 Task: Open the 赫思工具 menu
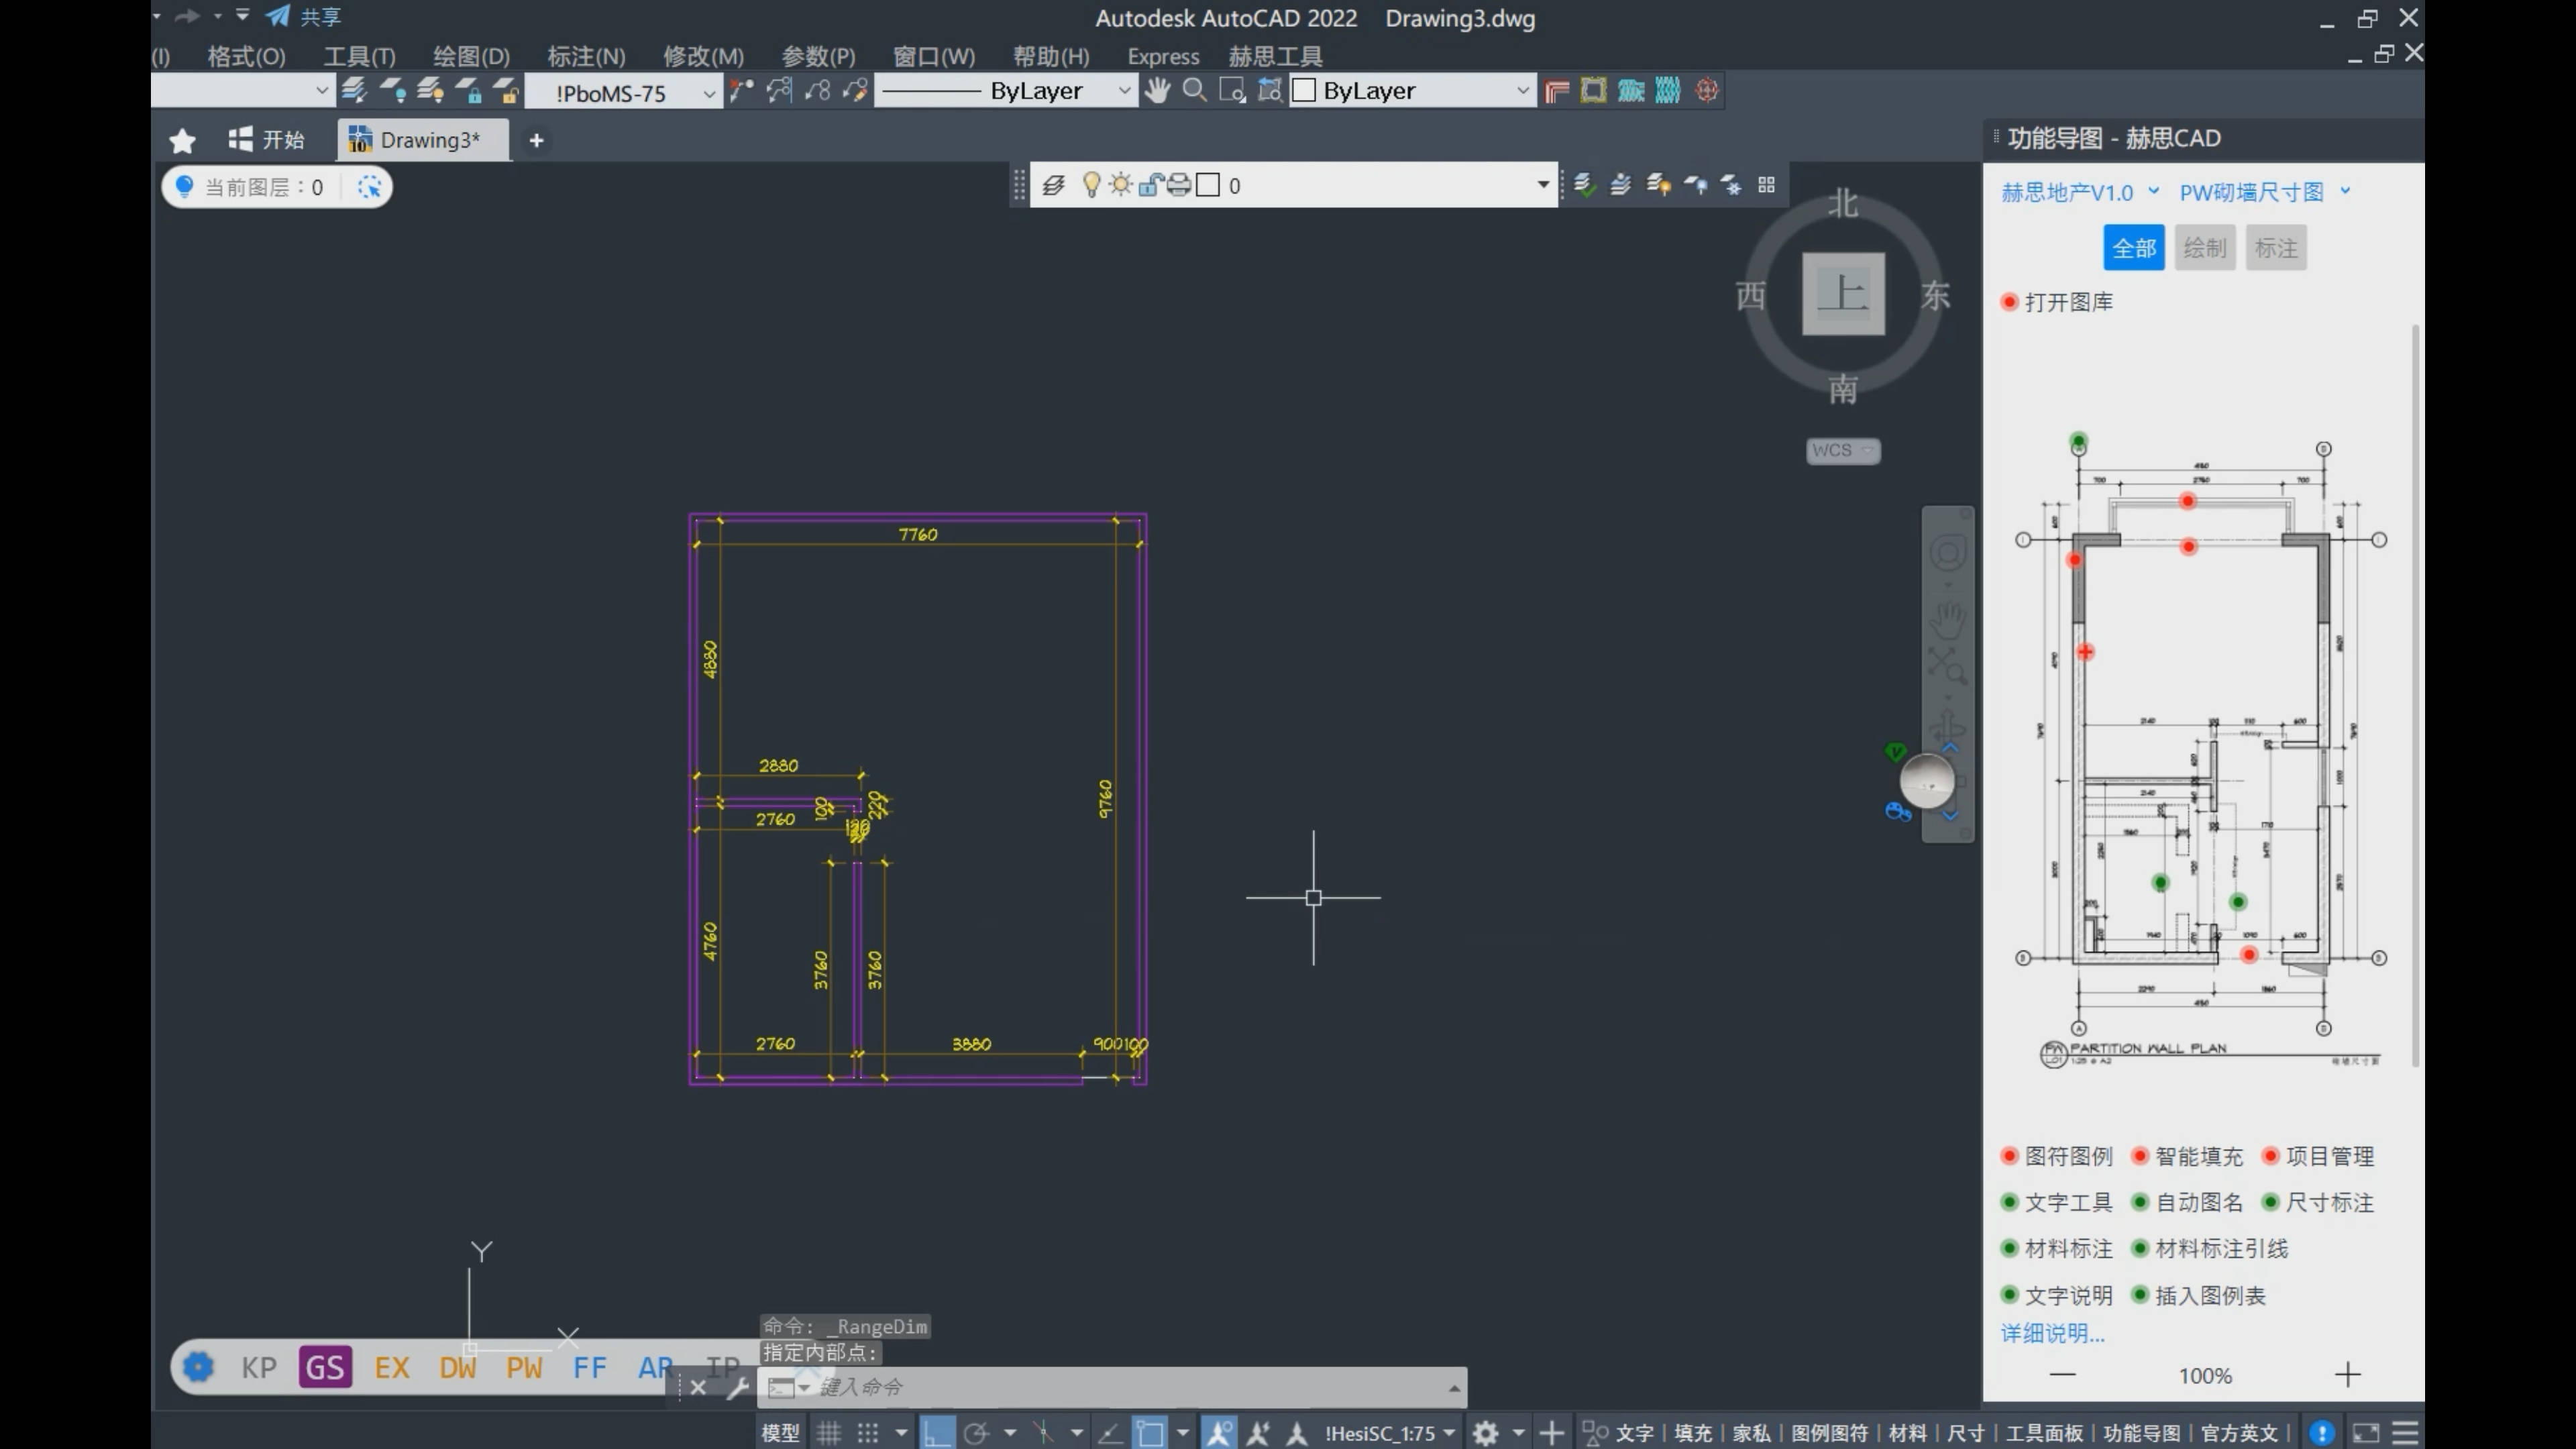pos(1275,56)
